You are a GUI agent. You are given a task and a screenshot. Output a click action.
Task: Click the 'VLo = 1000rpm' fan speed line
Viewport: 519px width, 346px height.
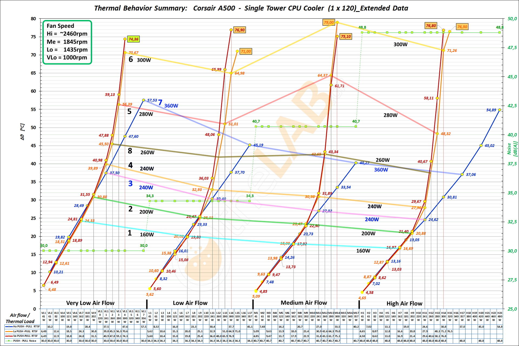[x=67, y=58]
